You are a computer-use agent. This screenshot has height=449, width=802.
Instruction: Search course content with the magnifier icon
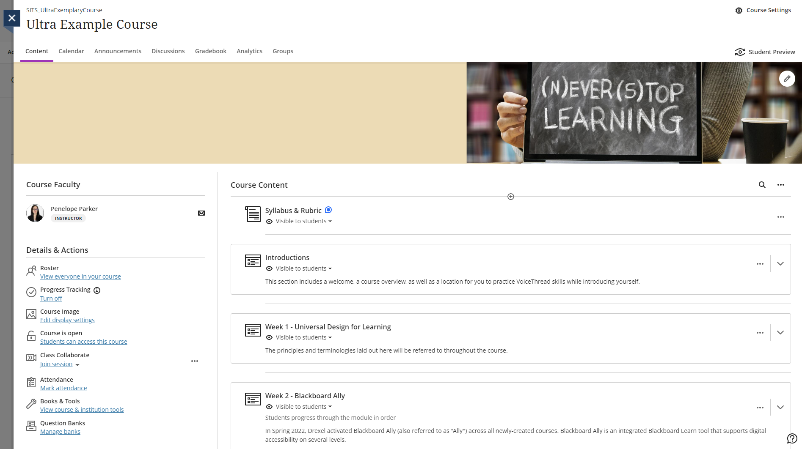click(762, 185)
